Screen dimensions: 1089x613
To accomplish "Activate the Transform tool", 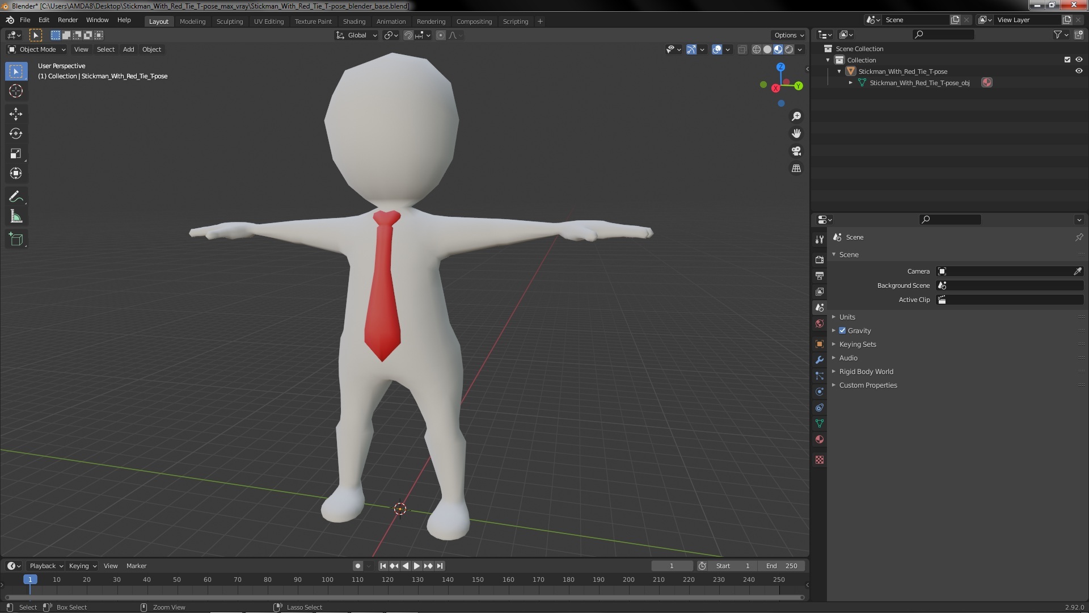I will 16,174.
